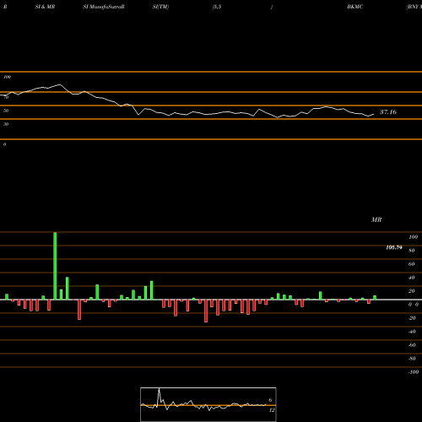Click the label 6 in mini chart
Image resolution: width=422 pixels, height=422 pixels.
tap(270, 400)
